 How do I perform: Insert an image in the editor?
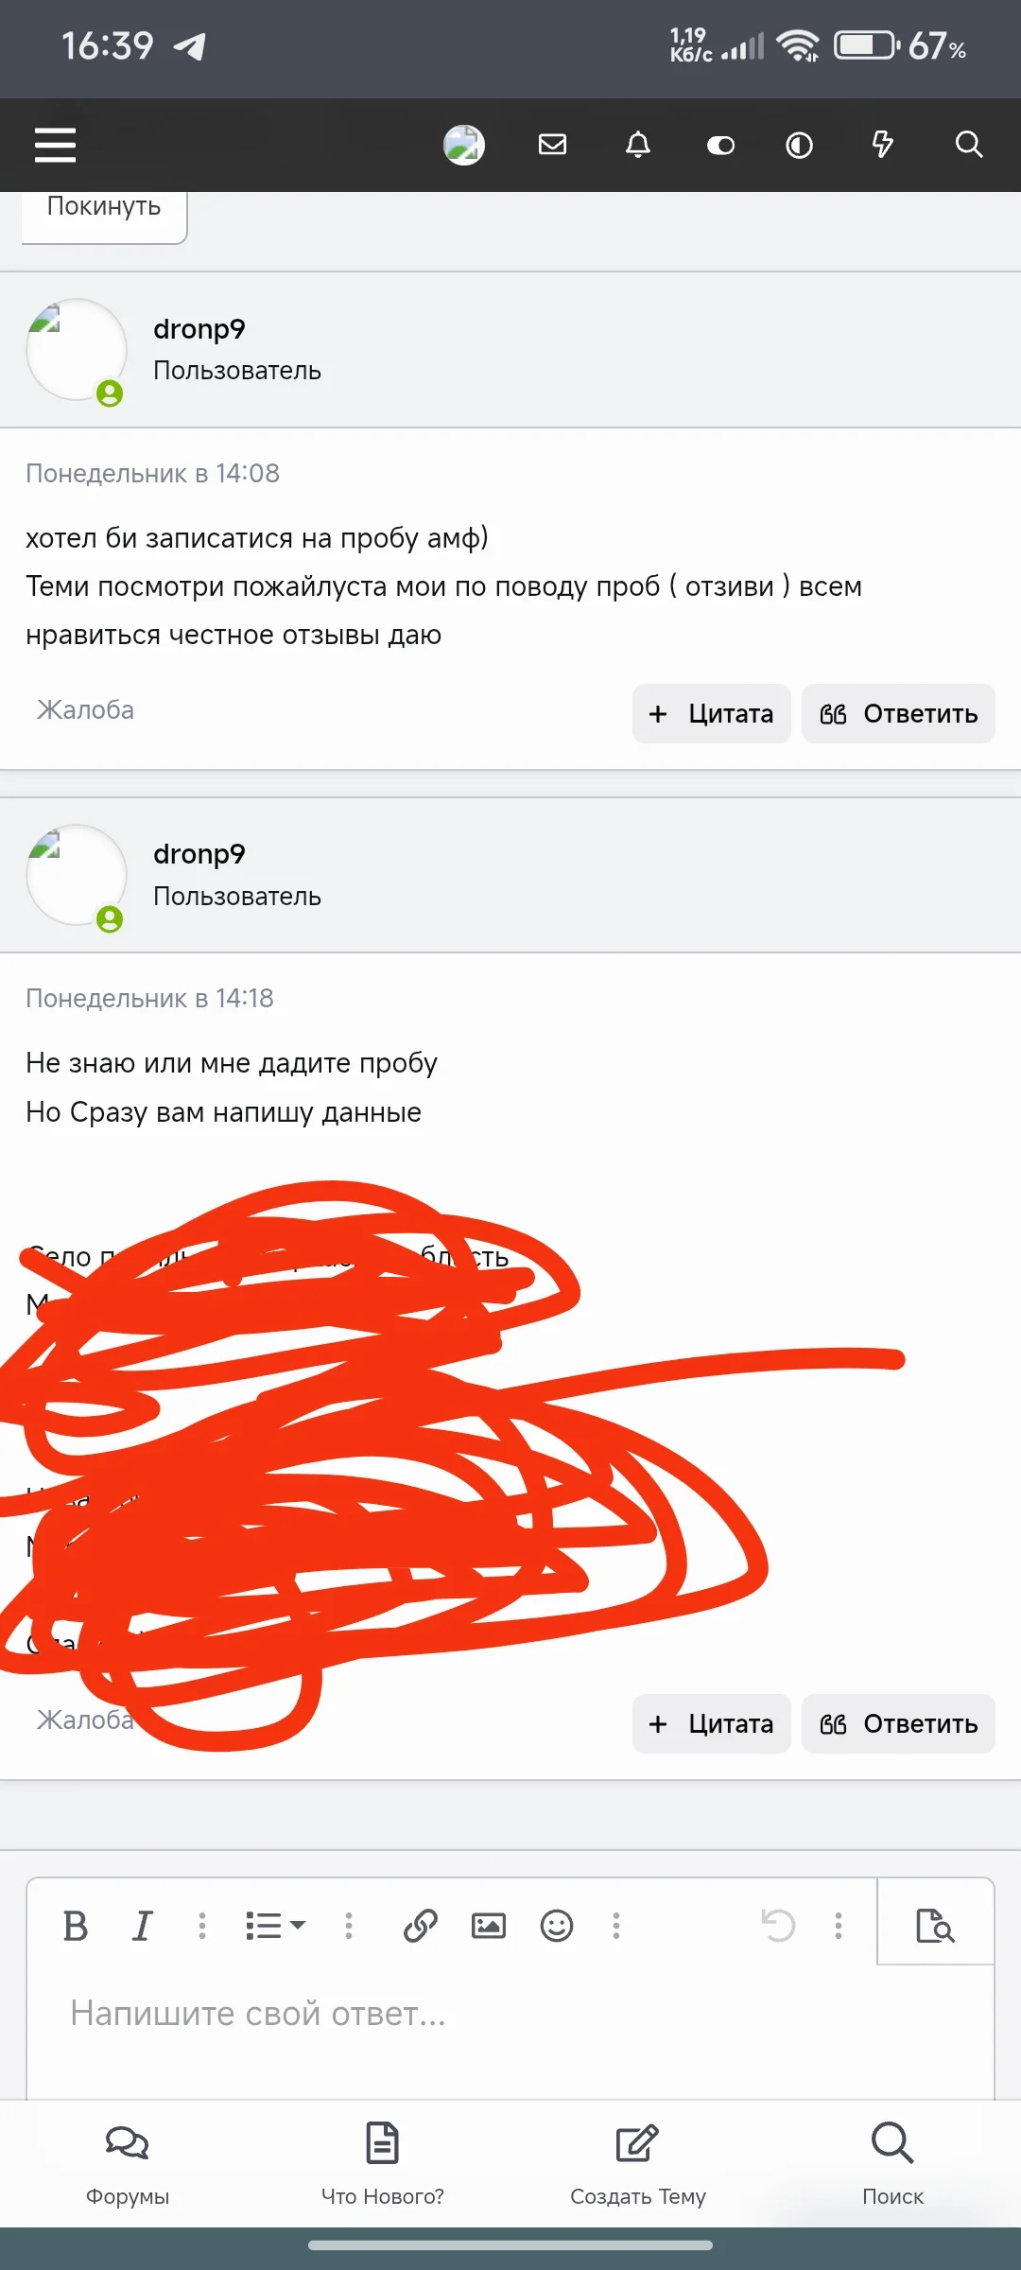(x=489, y=1926)
